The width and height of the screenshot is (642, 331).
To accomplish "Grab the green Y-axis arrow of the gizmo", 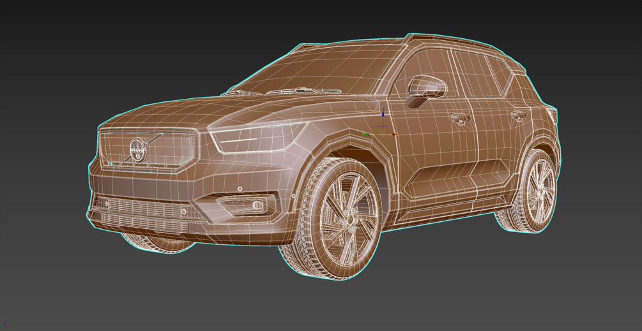I will (x=365, y=134).
